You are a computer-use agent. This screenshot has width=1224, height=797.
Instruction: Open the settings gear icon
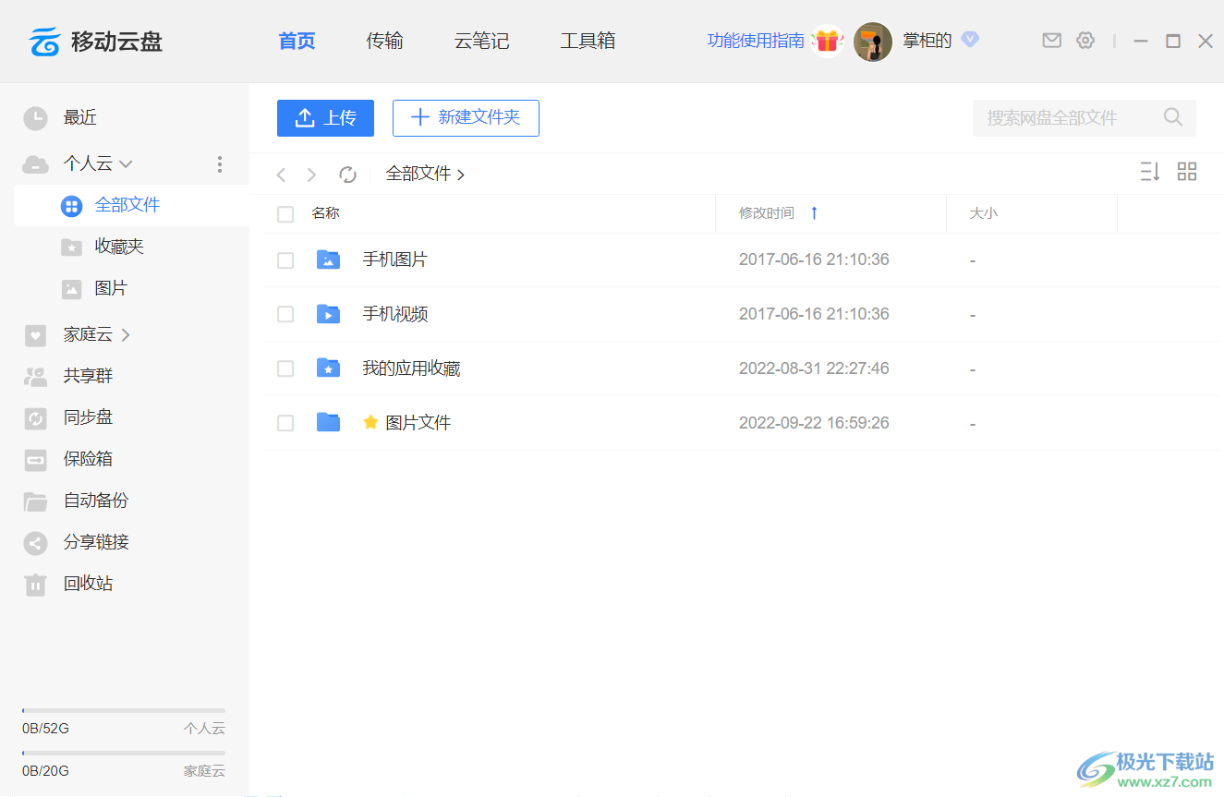pos(1085,41)
